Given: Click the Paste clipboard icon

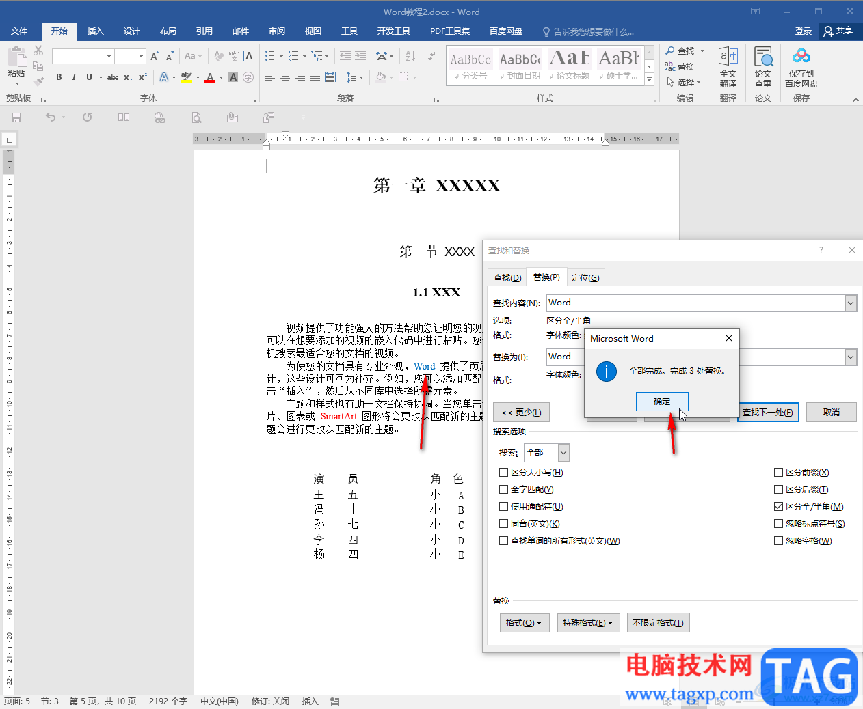Looking at the screenshot, I should tap(16, 57).
